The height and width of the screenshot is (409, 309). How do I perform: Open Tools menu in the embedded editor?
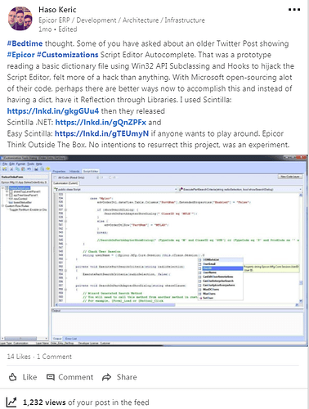[31, 164]
